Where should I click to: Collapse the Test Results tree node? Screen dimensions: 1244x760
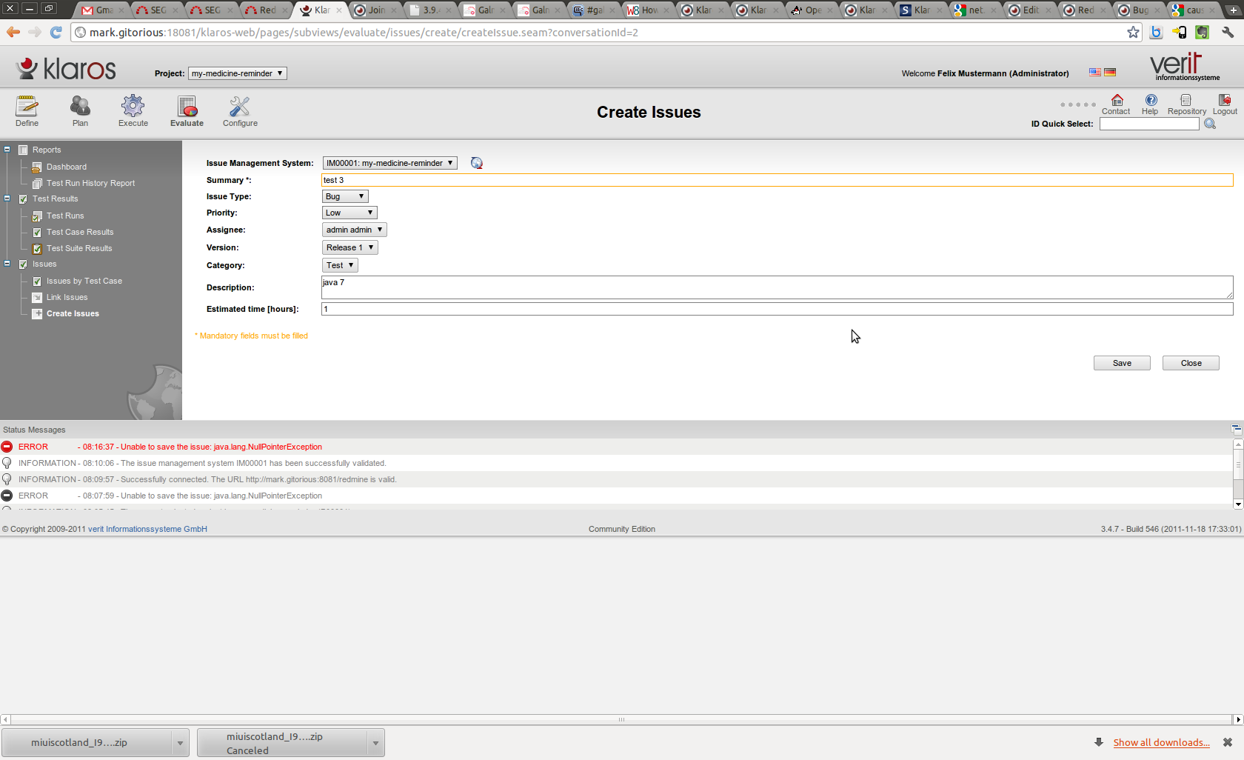coord(7,199)
